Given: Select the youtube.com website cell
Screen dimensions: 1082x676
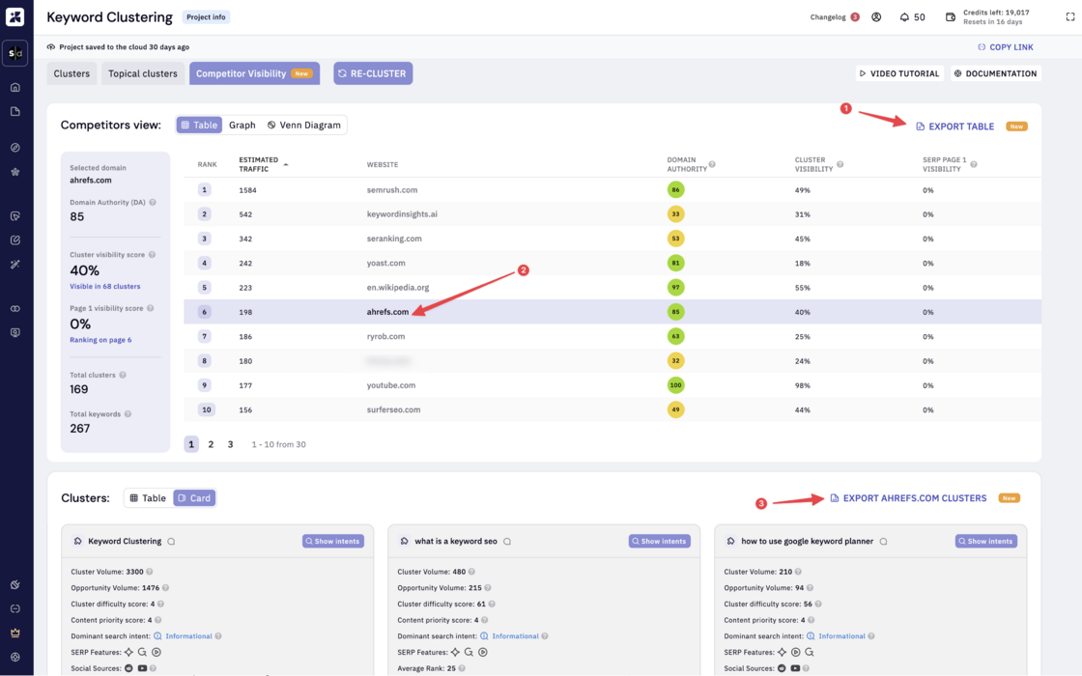Looking at the screenshot, I should [x=390, y=385].
